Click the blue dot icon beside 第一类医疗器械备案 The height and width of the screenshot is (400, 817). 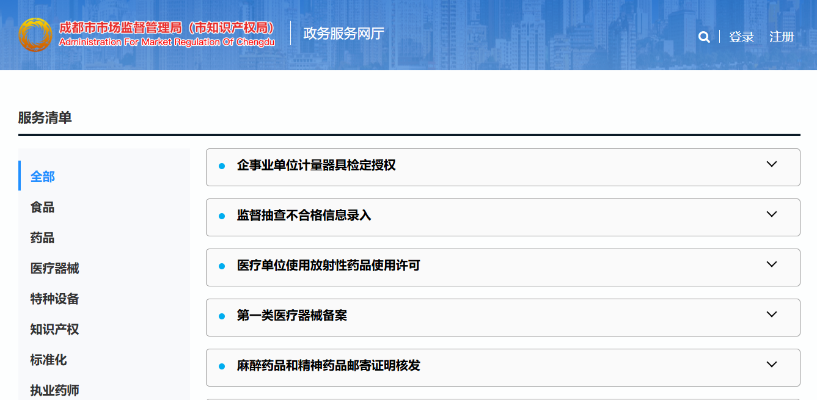[x=221, y=316]
